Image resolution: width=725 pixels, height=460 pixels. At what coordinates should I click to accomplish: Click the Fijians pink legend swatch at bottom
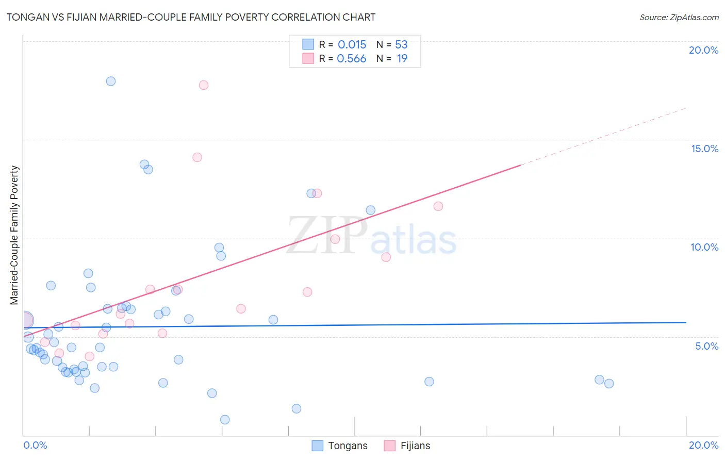point(390,446)
